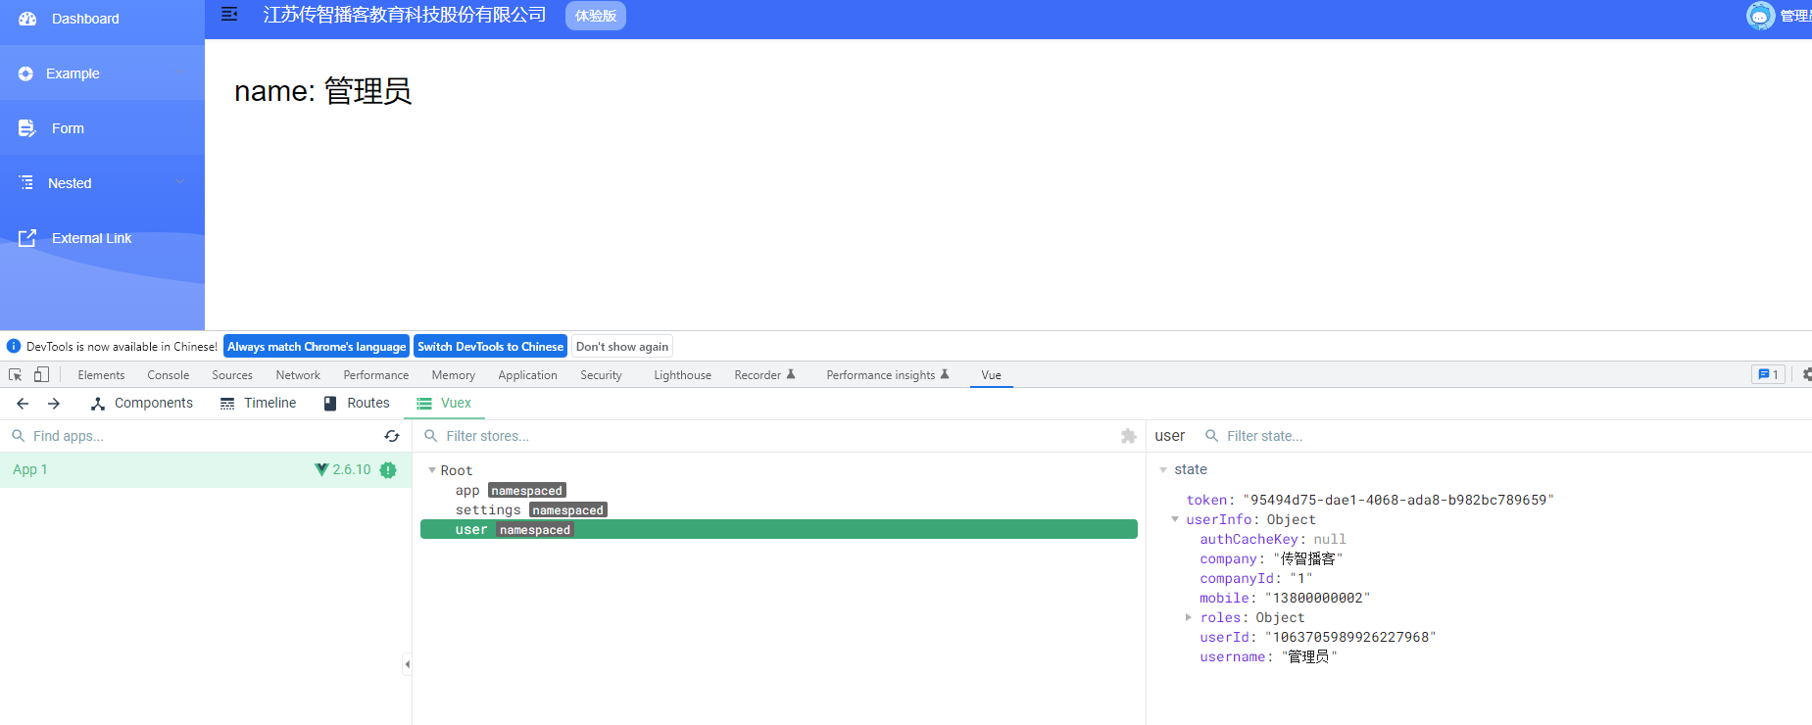Image resolution: width=1812 pixels, height=725 pixels.
Task: Toggle the hamburger sidebar collapse icon
Action: (229, 14)
